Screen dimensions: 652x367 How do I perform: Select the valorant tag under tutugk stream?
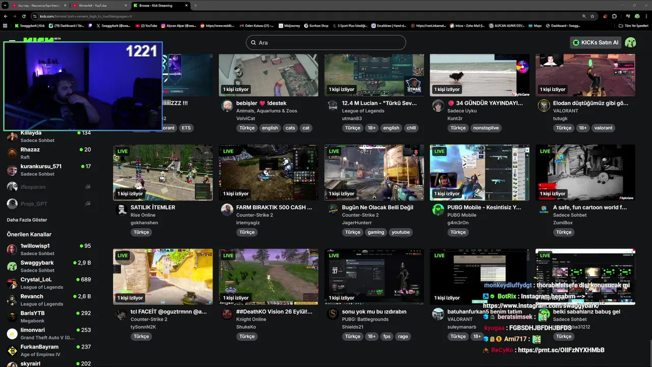click(x=603, y=128)
